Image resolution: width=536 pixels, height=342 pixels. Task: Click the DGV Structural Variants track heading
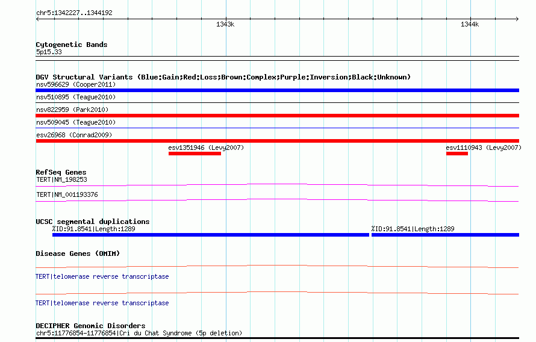(x=223, y=77)
